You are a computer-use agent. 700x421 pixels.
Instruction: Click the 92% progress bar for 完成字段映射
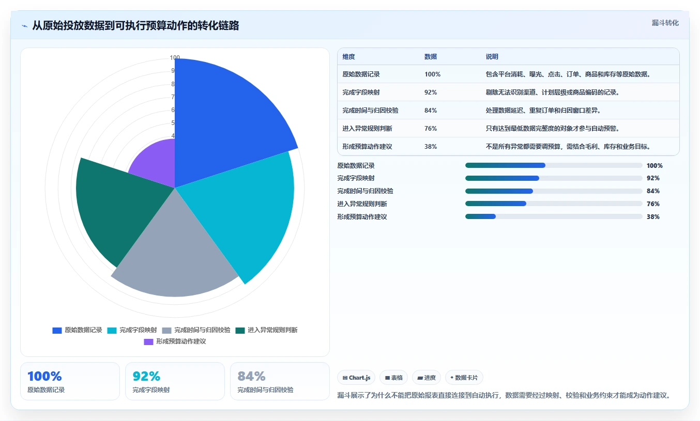(554, 178)
